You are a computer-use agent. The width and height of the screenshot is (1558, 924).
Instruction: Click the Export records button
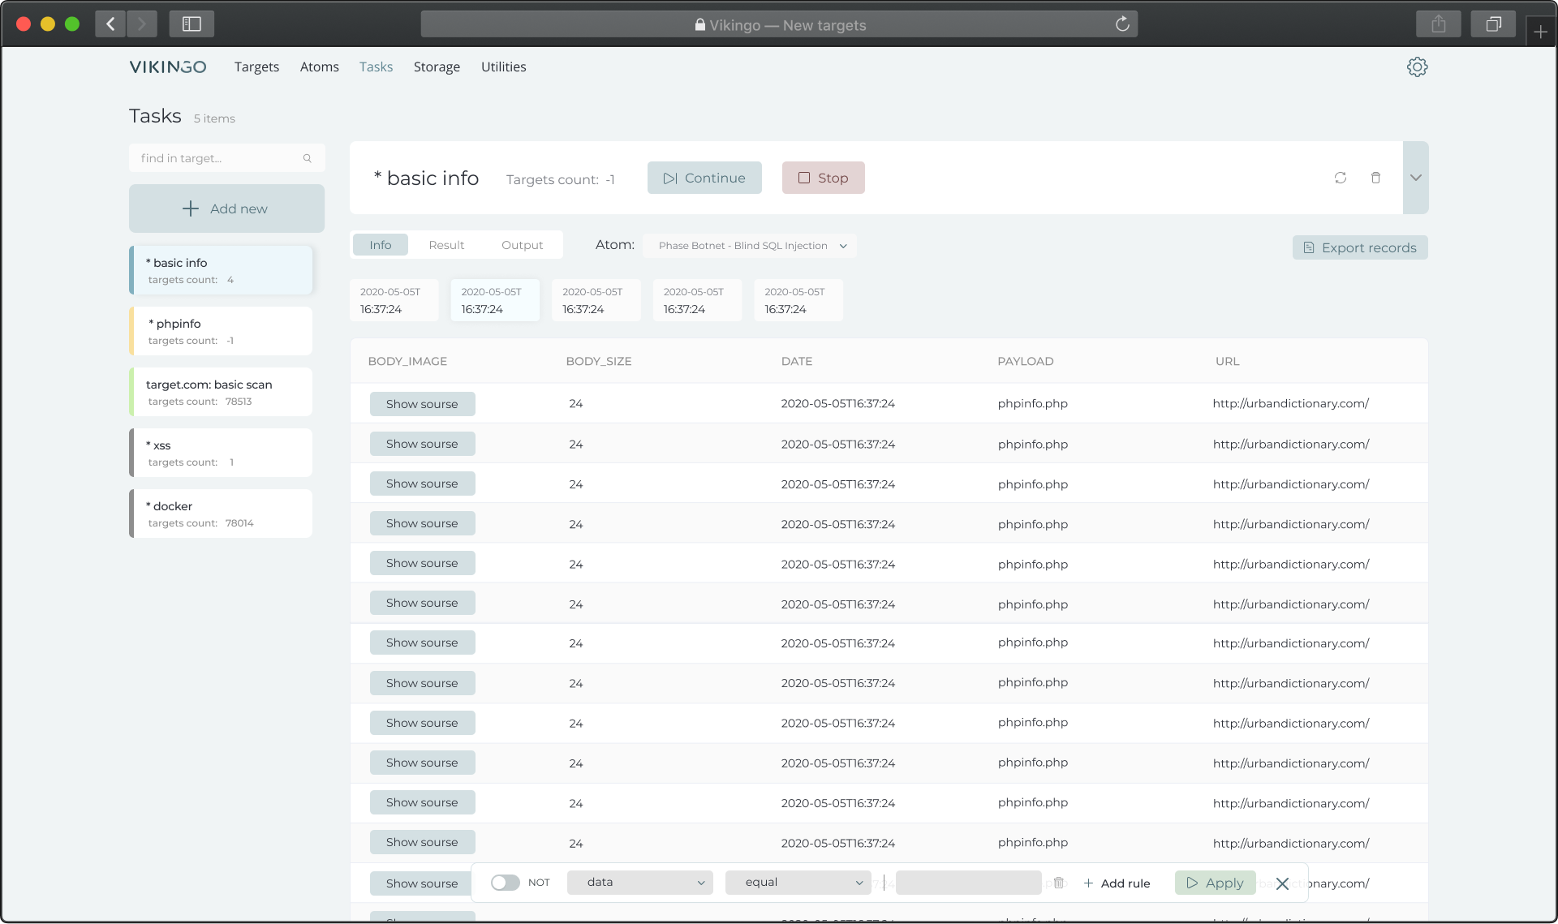1360,247
